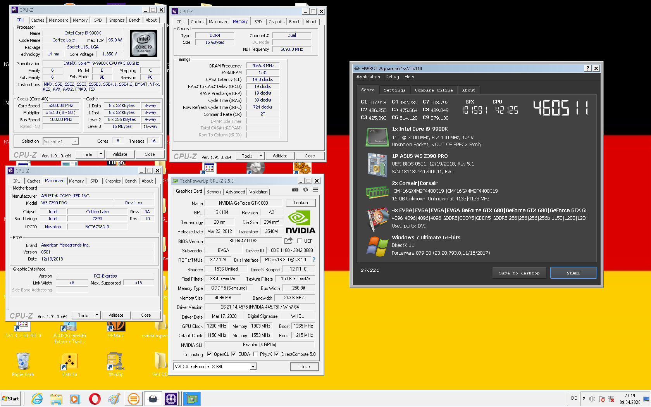The width and height of the screenshot is (651, 407).
Task: Switch to the Sensors tab in GPU-Z
Action: click(214, 191)
